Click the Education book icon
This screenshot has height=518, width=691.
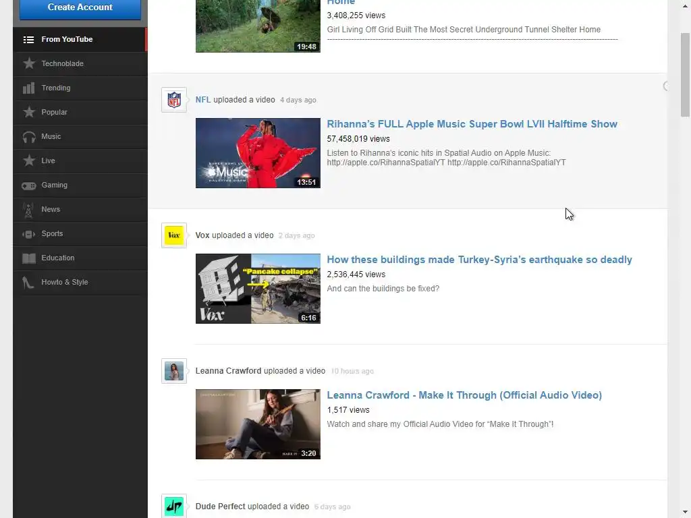pyautogui.click(x=29, y=258)
